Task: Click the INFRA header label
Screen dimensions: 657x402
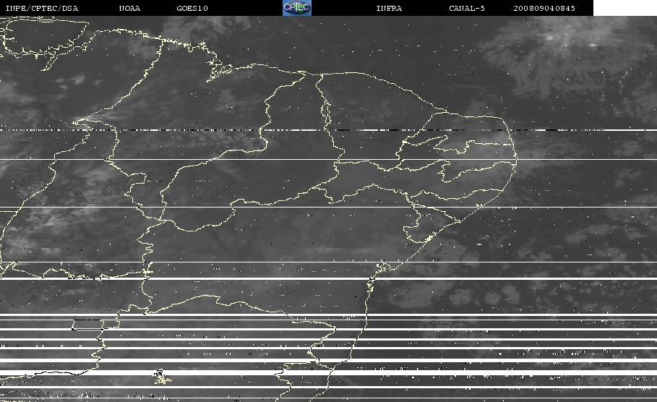Action: [389, 8]
